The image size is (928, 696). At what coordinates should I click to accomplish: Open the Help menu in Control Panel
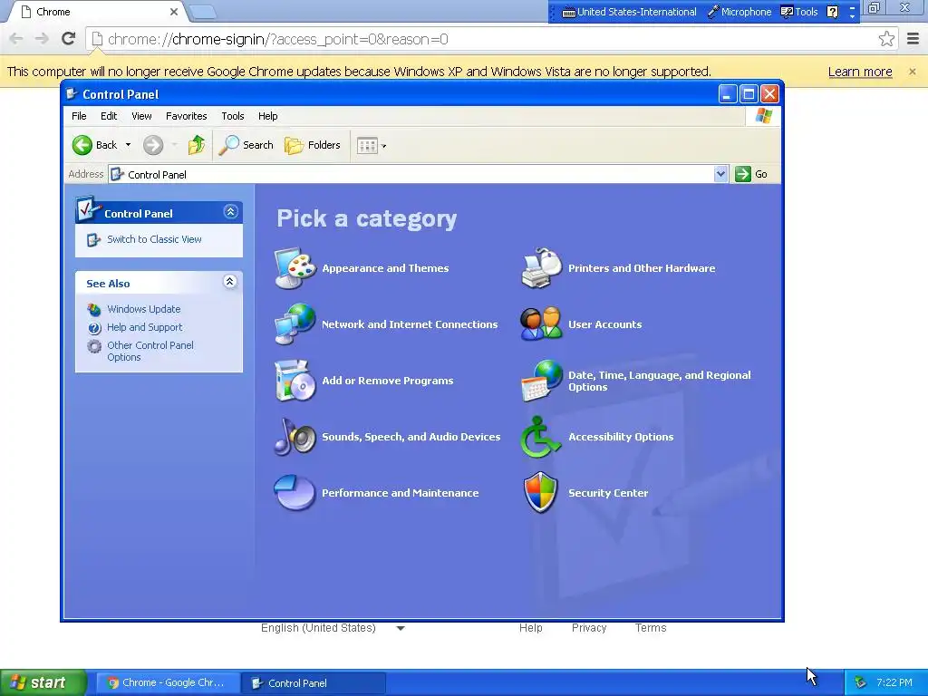267,116
